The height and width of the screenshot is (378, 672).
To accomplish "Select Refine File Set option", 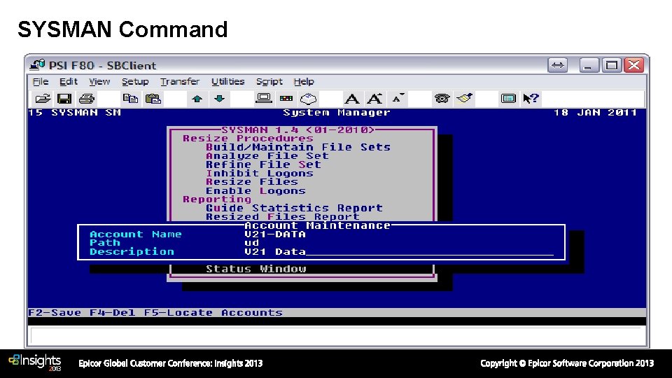I will tap(263, 164).
